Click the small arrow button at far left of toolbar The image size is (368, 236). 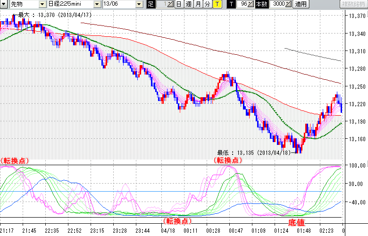(4, 4)
